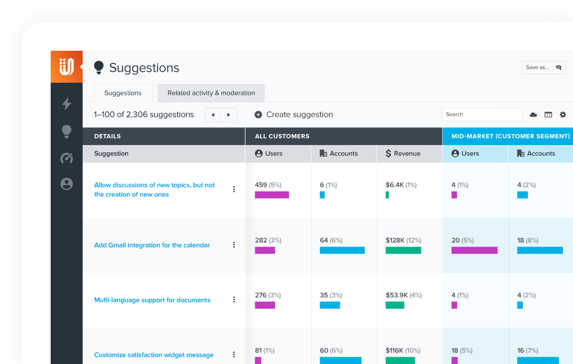The height and width of the screenshot is (364, 573).
Task: Open options menu for Allow discussions suggestion
Action: [x=234, y=189]
